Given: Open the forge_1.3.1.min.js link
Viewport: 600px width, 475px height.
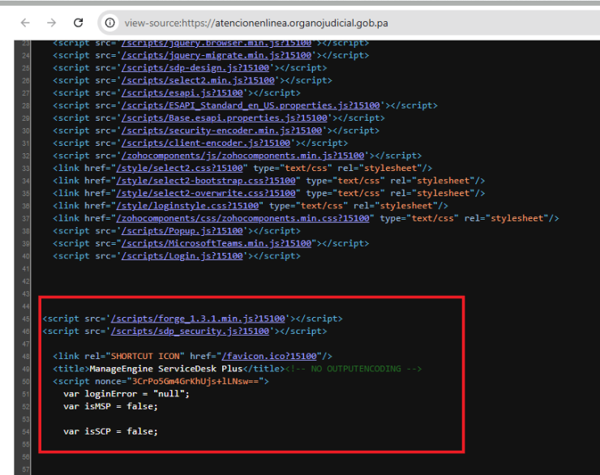Looking at the screenshot, I should (x=198, y=319).
